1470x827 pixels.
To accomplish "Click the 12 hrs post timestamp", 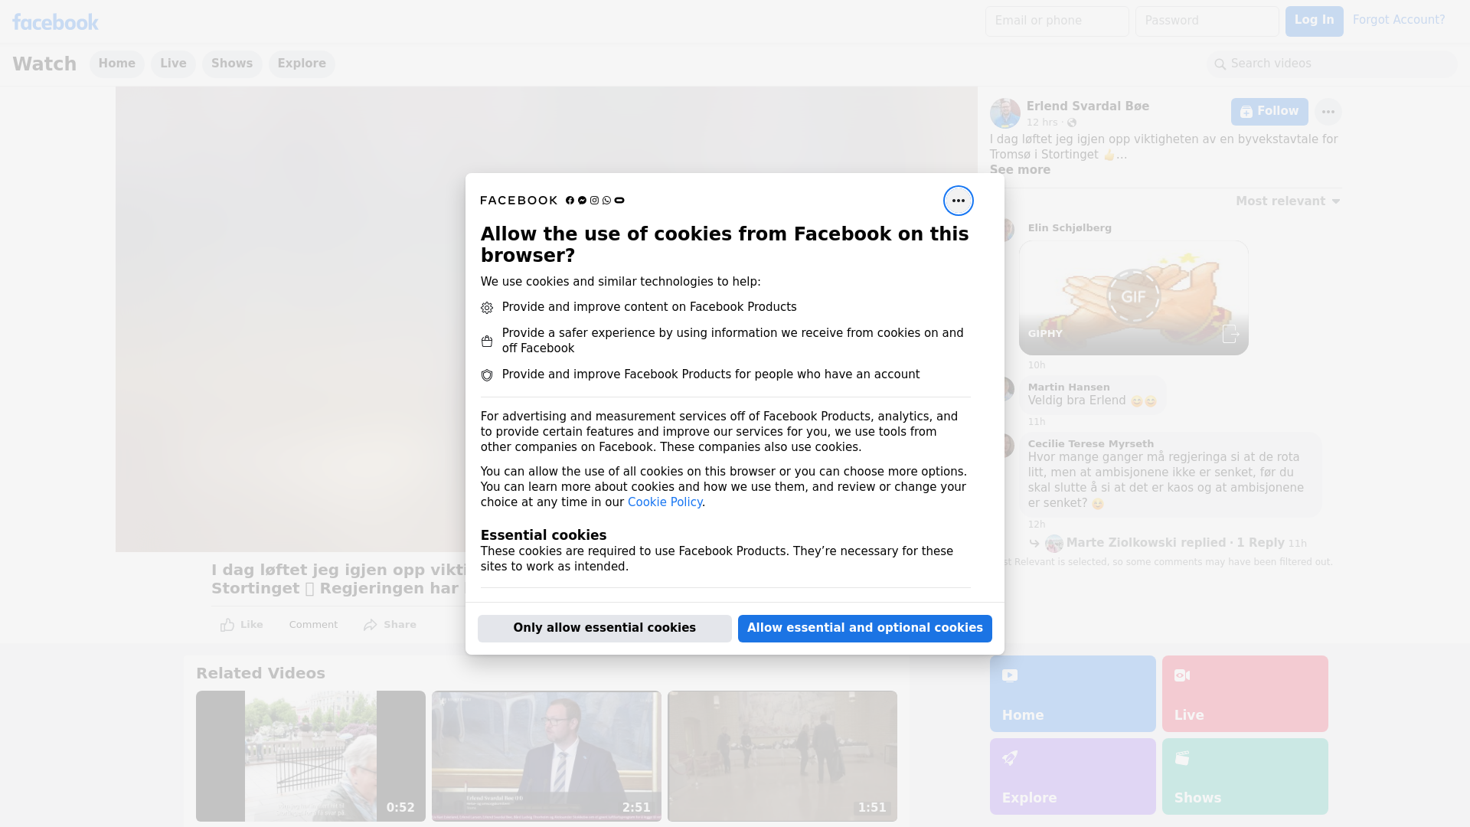I will point(1041,123).
